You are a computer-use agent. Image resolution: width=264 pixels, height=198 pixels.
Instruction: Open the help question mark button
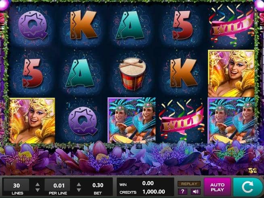(x=183, y=192)
